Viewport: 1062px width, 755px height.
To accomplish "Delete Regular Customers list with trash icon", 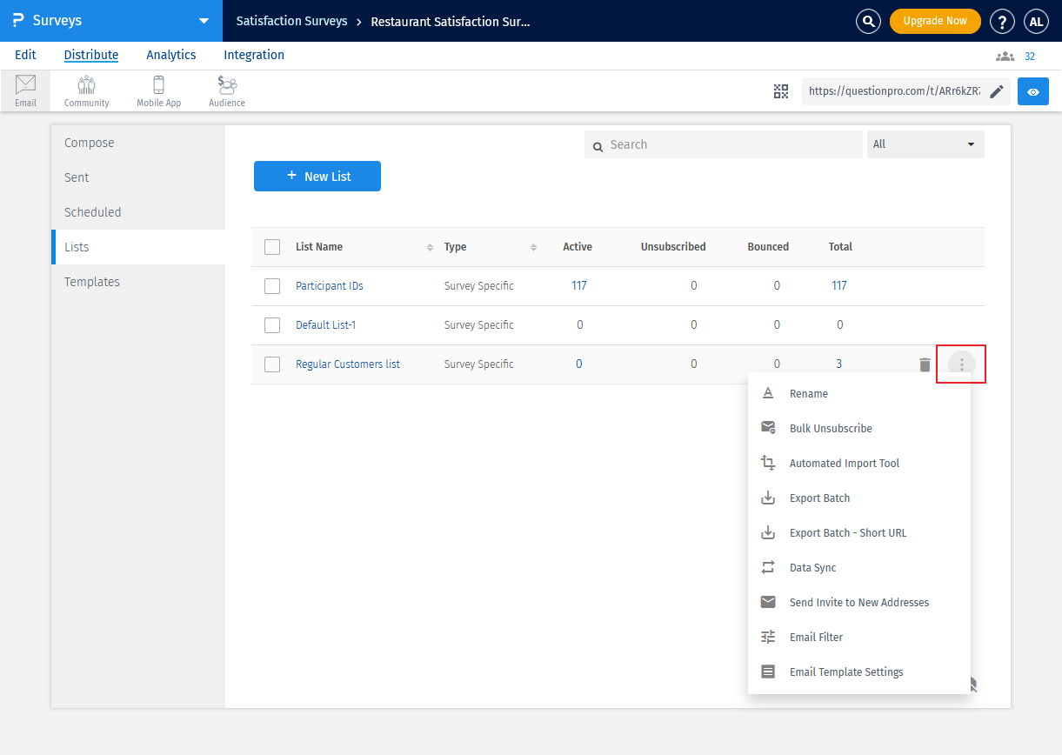I will pyautogui.click(x=925, y=364).
